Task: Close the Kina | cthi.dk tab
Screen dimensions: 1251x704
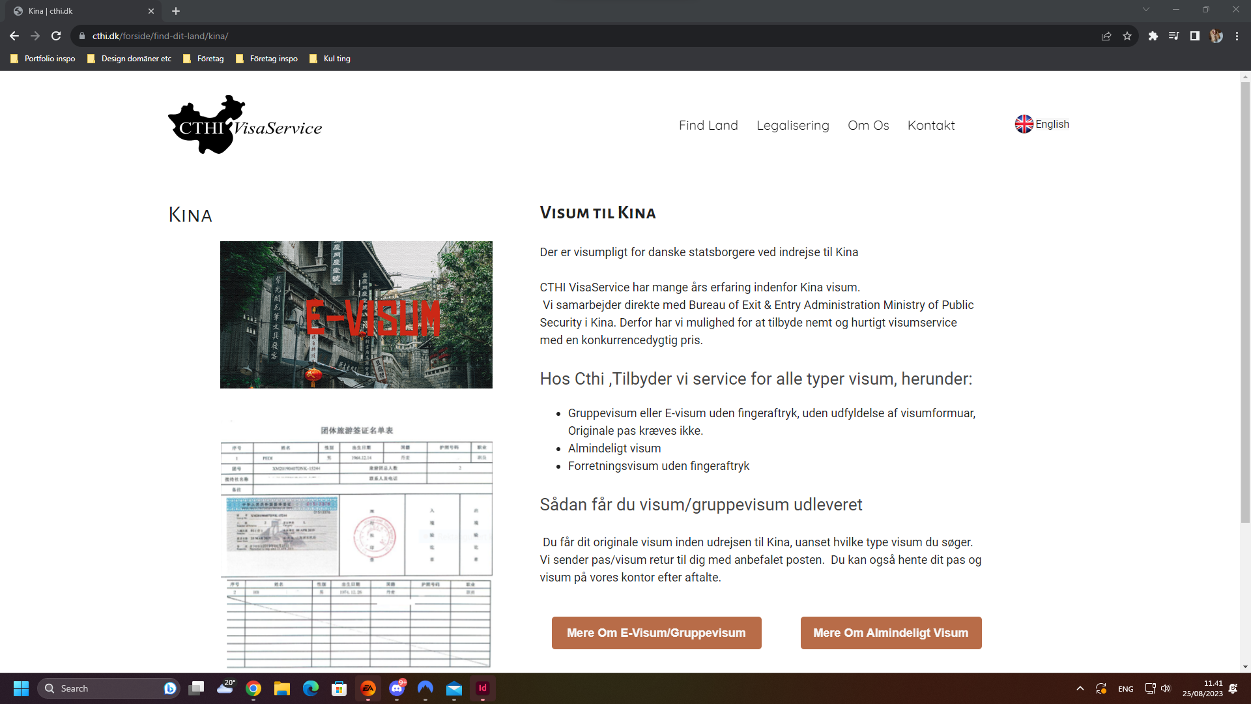Action: click(x=151, y=11)
